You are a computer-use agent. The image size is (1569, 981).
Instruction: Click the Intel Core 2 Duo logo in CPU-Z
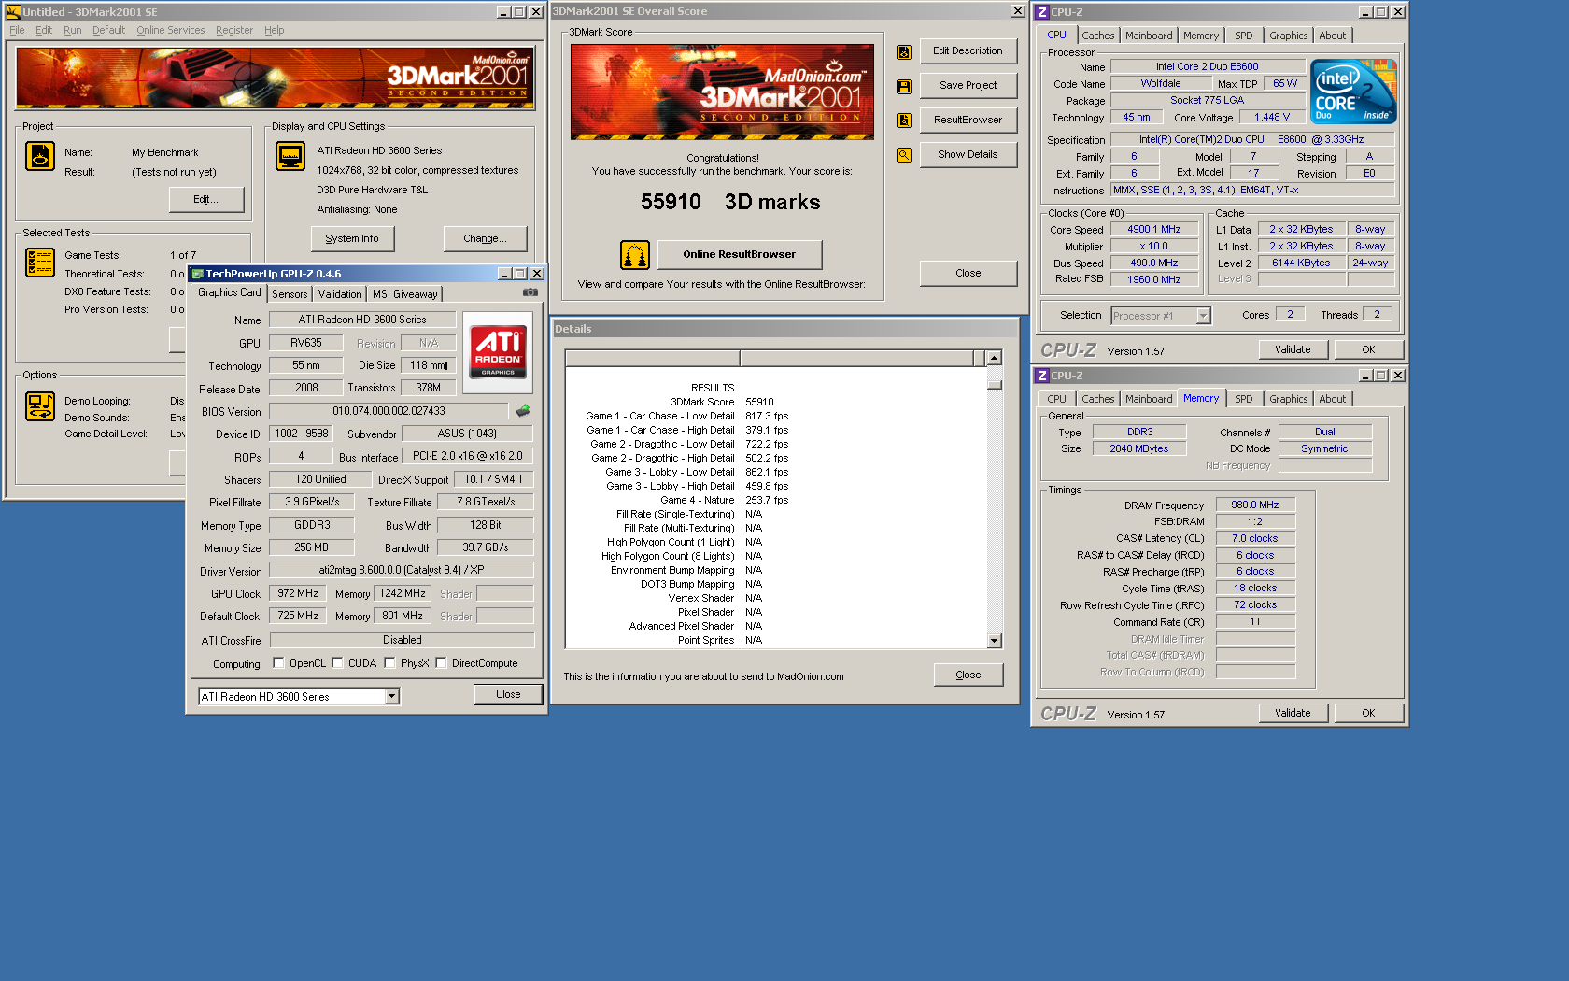(1353, 92)
